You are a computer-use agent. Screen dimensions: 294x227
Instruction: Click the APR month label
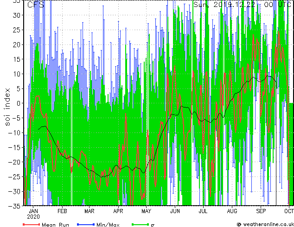118,211
